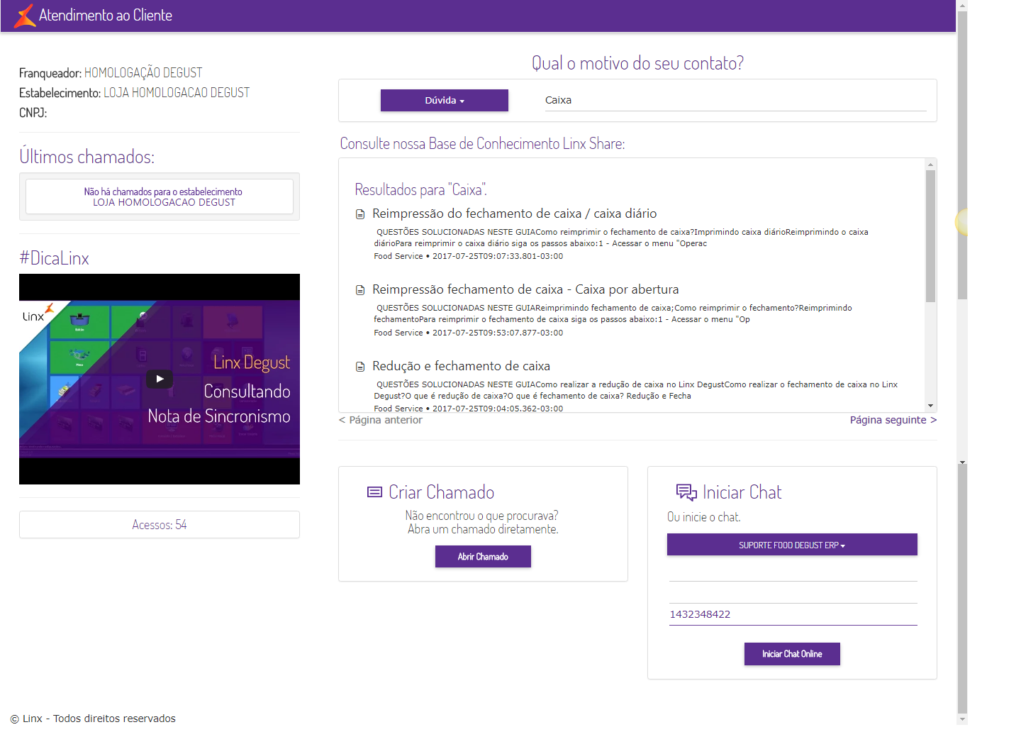This screenshot has width=1021, height=732.
Task: Go to Página seguinte results
Action: click(x=893, y=420)
